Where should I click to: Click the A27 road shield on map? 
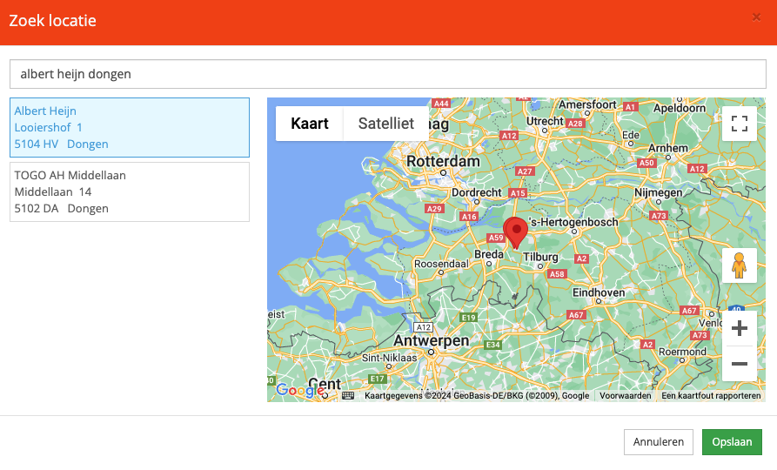[525, 171]
